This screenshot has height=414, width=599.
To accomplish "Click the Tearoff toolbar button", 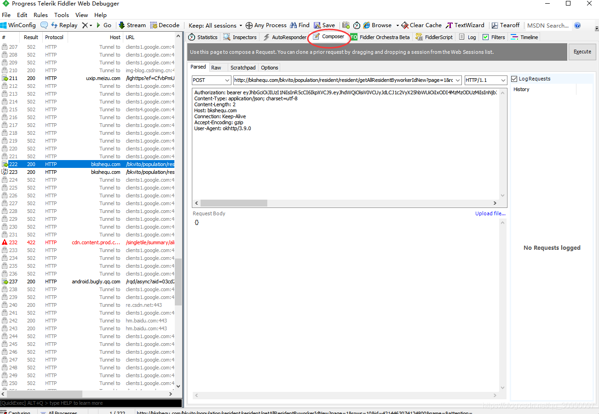I will tap(505, 25).
